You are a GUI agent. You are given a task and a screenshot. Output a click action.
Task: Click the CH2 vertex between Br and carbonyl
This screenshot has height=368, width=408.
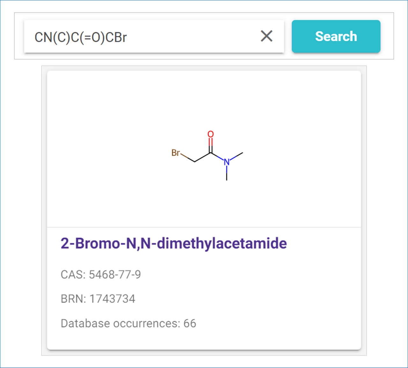(x=195, y=162)
